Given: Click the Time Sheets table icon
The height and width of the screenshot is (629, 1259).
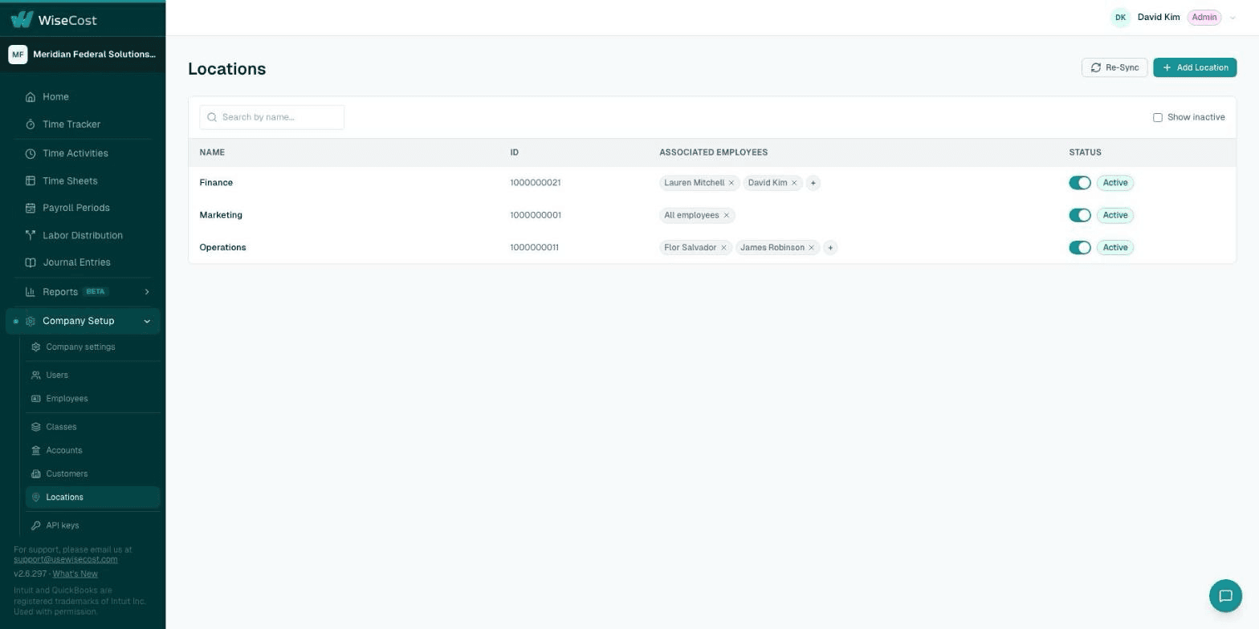Looking at the screenshot, I should pos(31,181).
